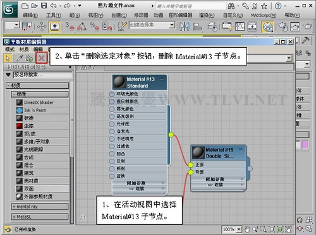Toggle the 3D snaps magnet icon
316x235 pixels.
click(70, 26)
